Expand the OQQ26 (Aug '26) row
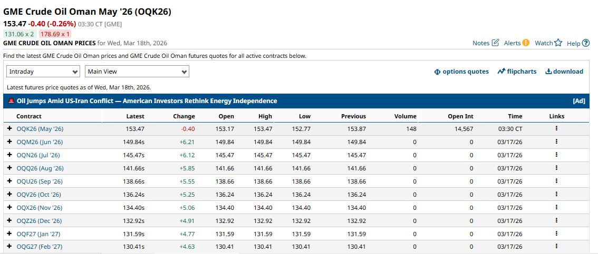Image resolution: width=598 pixels, height=254 pixels. 9,168
